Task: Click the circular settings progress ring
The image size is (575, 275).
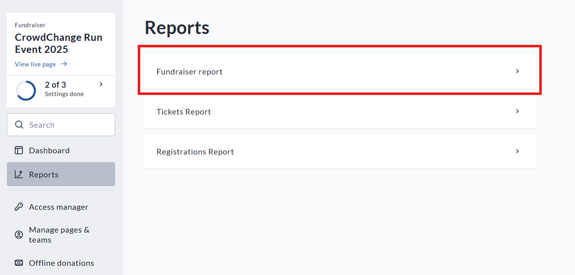Action: tap(26, 90)
